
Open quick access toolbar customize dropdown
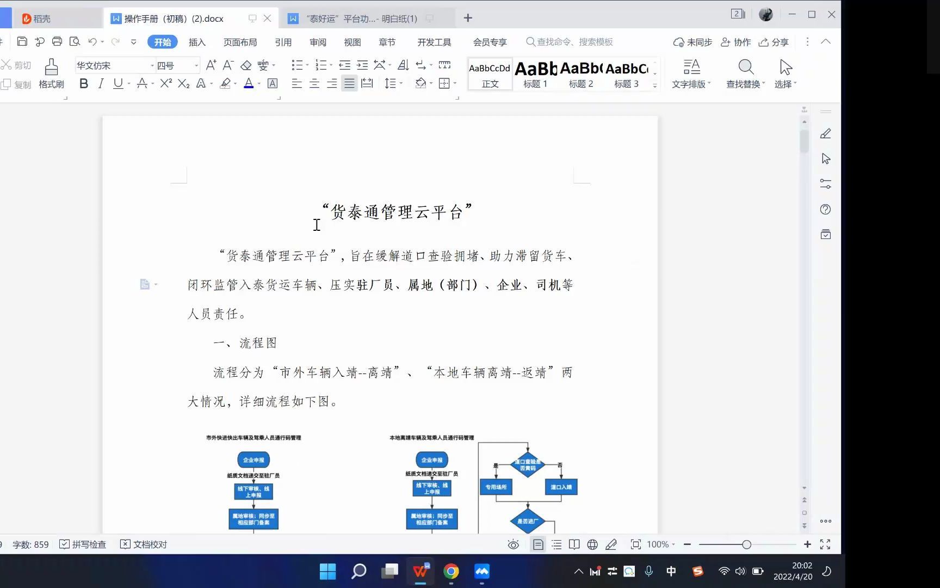133,42
